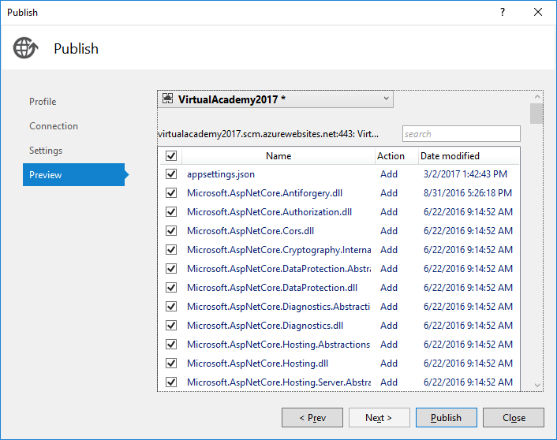
Task: Select the Preview tab
Action: coord(46,175)
